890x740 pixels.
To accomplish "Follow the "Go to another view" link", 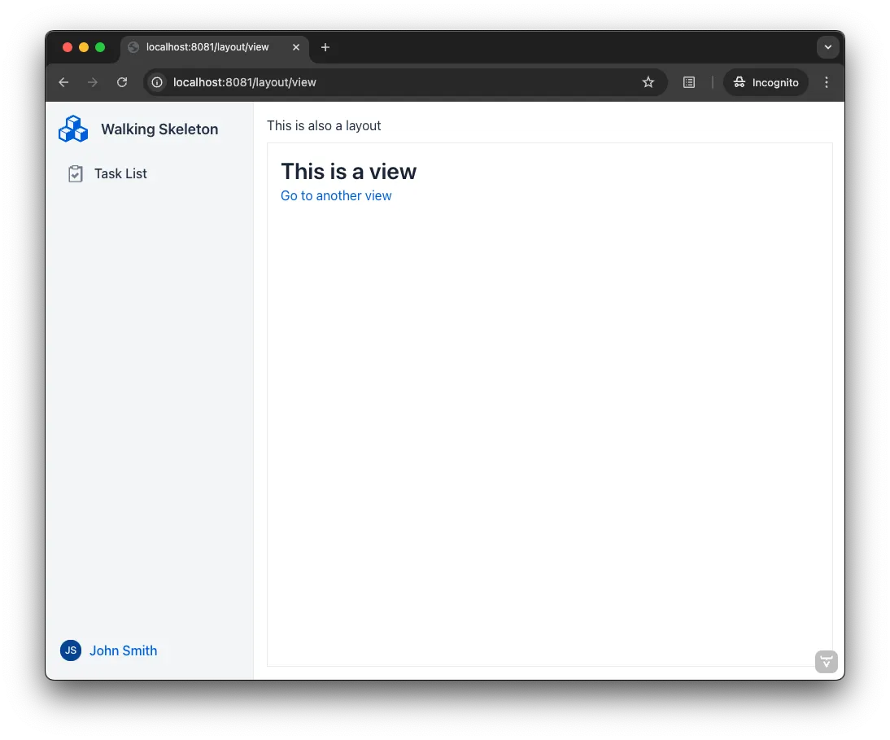I will [x=336, y=195].
